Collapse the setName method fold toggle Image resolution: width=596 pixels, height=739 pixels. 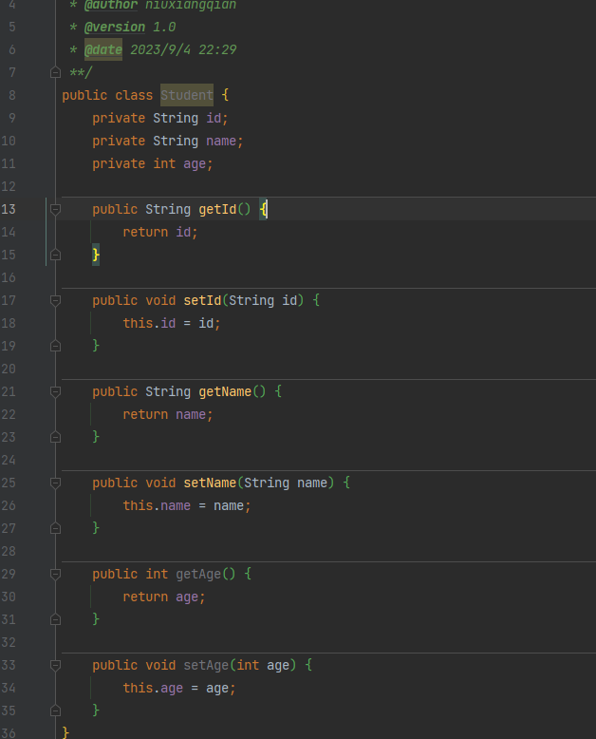click(x=55, y=483)
